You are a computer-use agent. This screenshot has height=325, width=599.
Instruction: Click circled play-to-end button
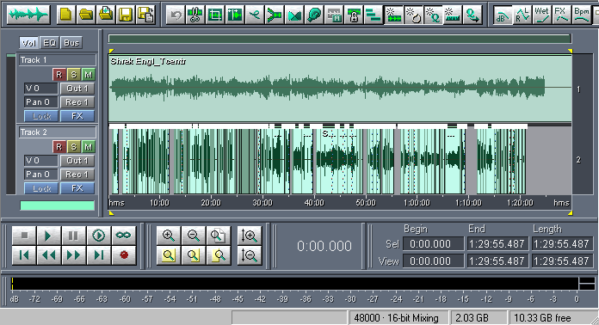point(99,236)
